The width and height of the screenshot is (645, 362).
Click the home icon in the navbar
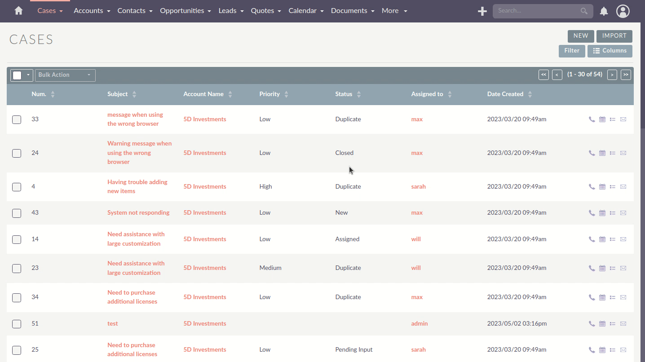point(18,10)
